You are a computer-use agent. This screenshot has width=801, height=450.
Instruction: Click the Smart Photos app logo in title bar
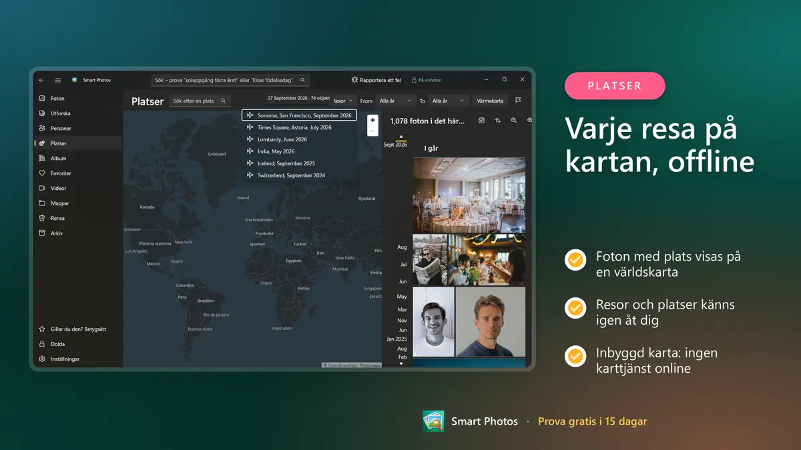coord(75,80)
